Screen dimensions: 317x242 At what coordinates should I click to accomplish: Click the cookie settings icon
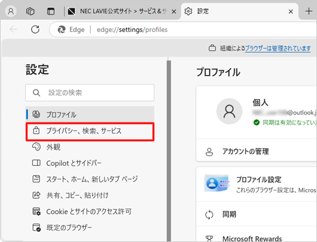(x=36, y=211)
